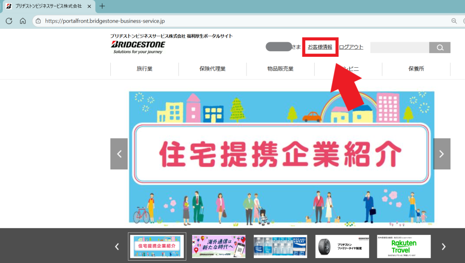
Task: Open the 保険代理業 menu
Action: 212,69
